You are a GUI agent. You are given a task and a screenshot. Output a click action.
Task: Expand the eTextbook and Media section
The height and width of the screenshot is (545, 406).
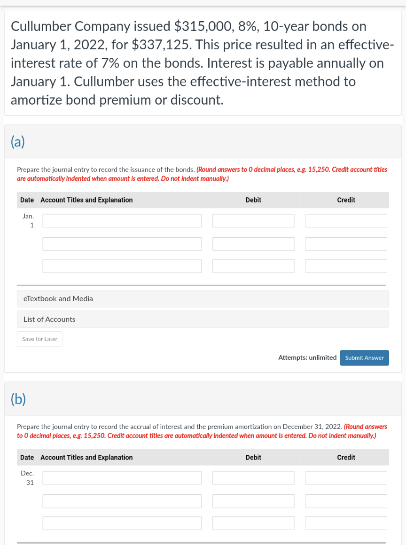58,298
